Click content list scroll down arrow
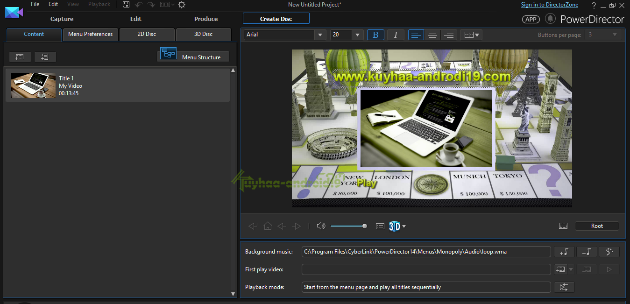Screen dimensions: 630x304 coord(234,294)
